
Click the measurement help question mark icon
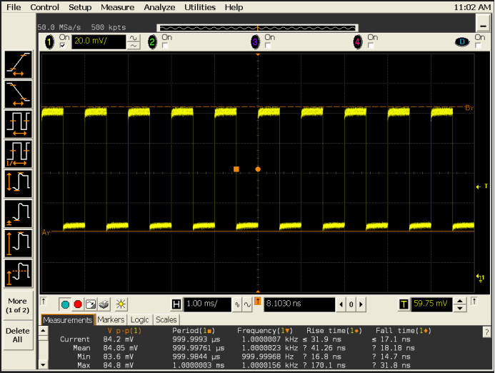coord(486,332)
